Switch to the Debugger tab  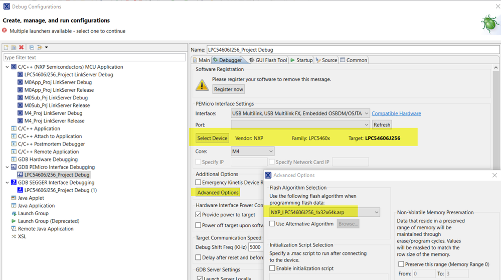click(x=228, y=60)
